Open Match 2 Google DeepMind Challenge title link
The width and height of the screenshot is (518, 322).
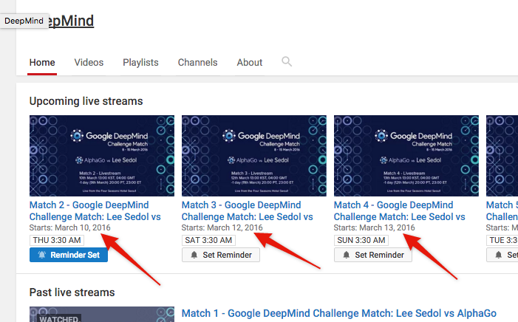click(95, 210)
